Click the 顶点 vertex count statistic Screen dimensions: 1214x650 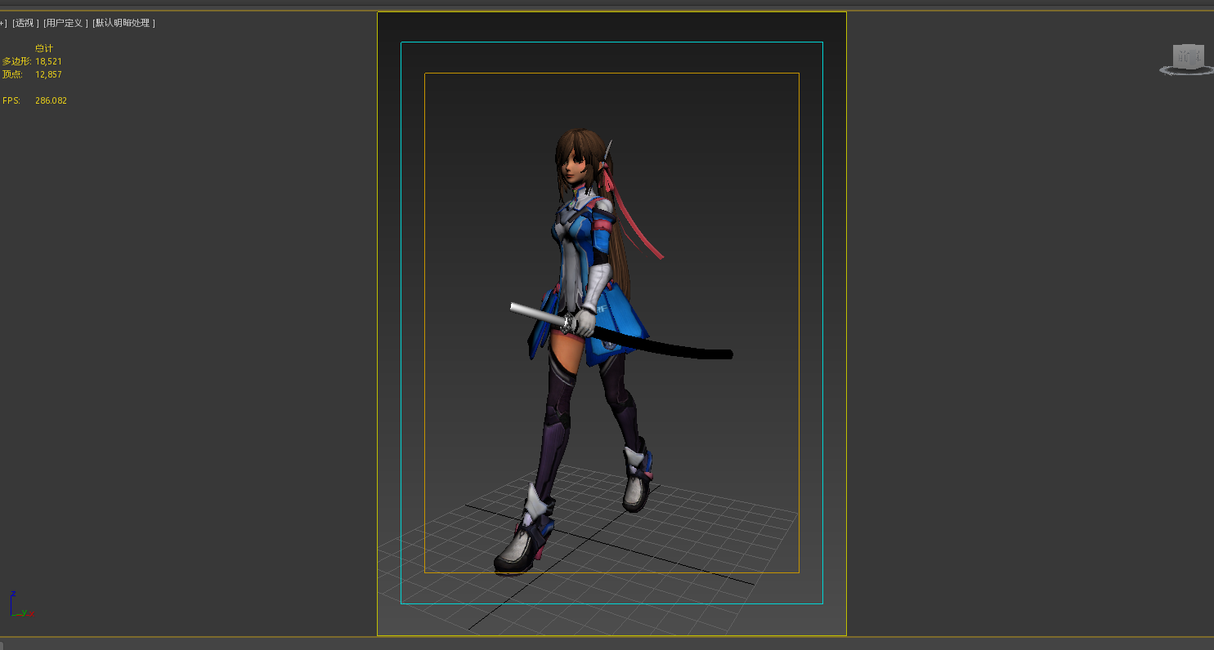[48, 74]
